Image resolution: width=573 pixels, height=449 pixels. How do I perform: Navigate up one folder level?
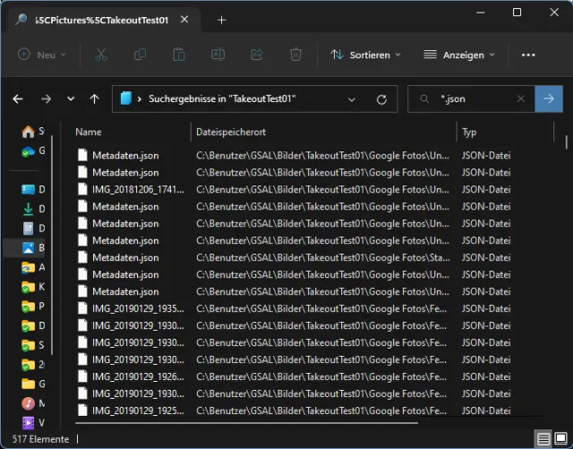coord(95,99)
